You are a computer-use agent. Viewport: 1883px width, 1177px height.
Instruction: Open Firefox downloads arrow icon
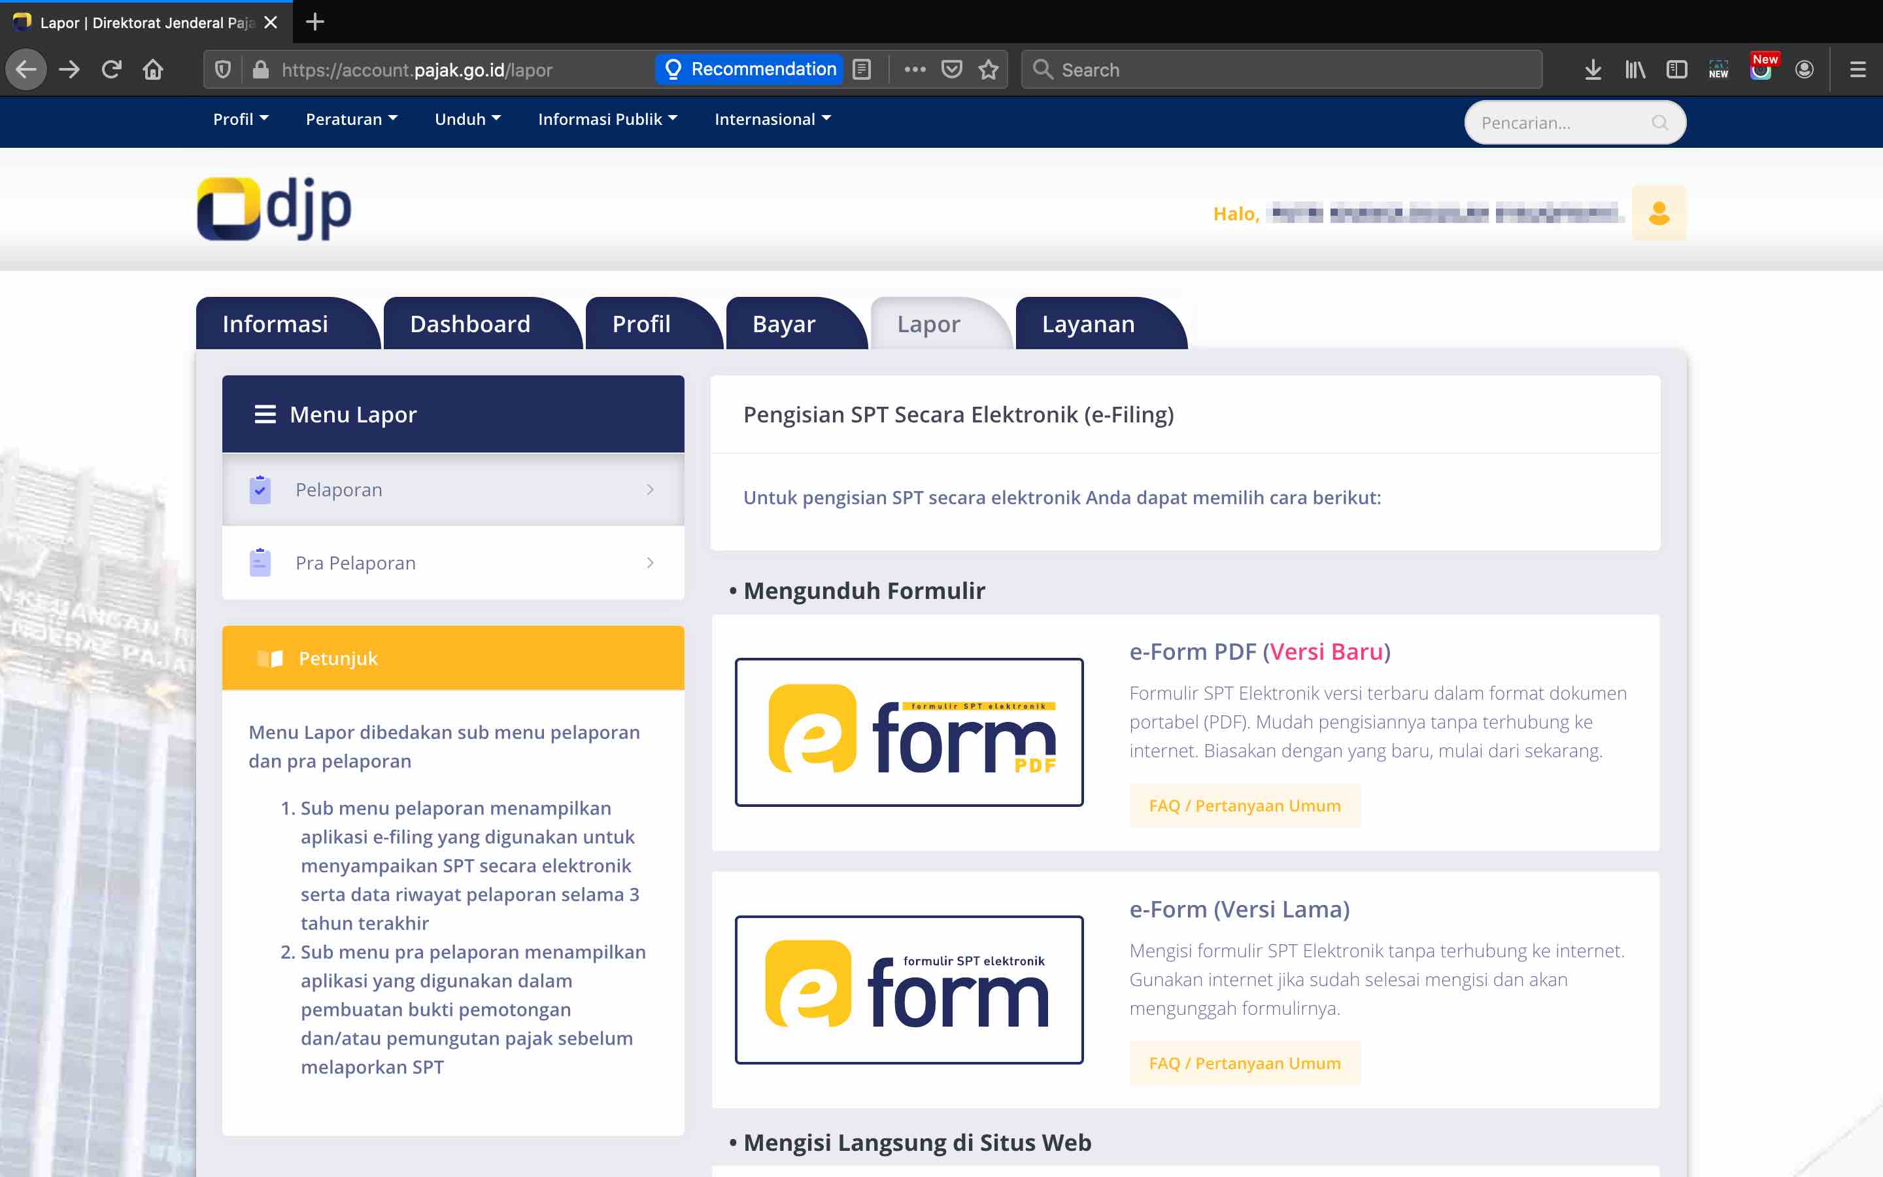(x=1592, y=69)
